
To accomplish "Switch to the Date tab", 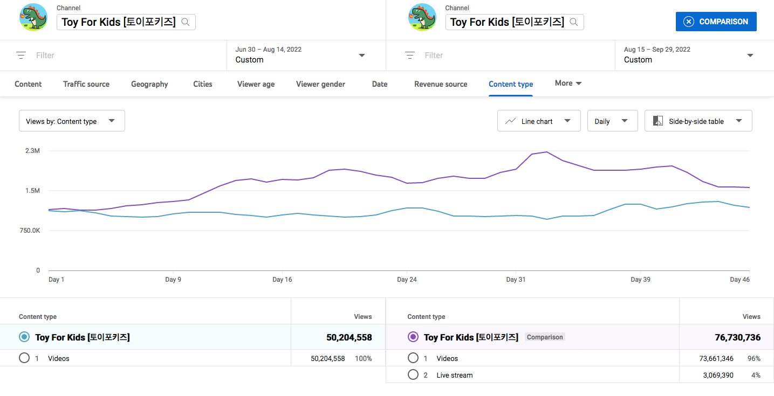I will pyautogui.click(x=380, y=84).
